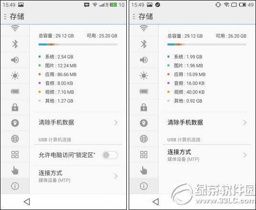This screenshot has height=210, width=256.
Task: Tap the checkmark notification icon in right status bar
Action: 157,5
